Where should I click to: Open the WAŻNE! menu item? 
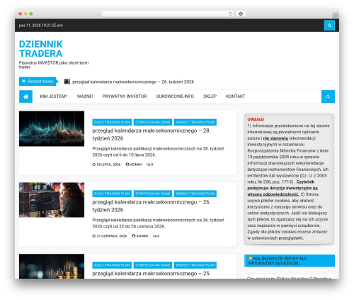tap(85, 96)
